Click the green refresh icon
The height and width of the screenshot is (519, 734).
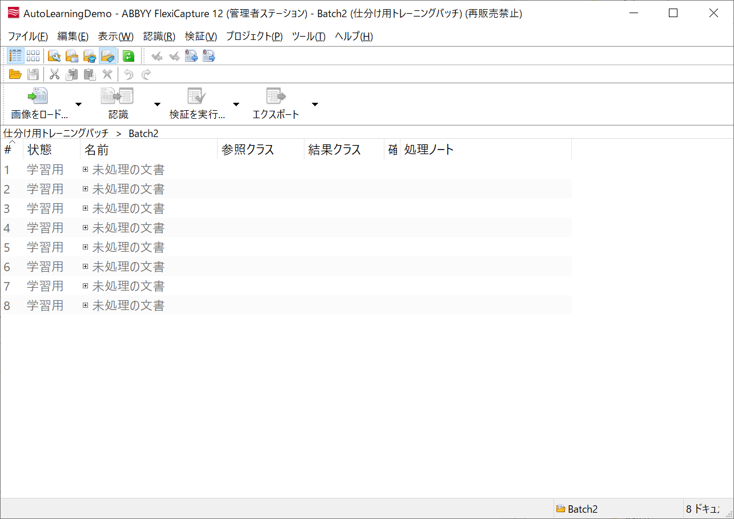tap(129, 56)
